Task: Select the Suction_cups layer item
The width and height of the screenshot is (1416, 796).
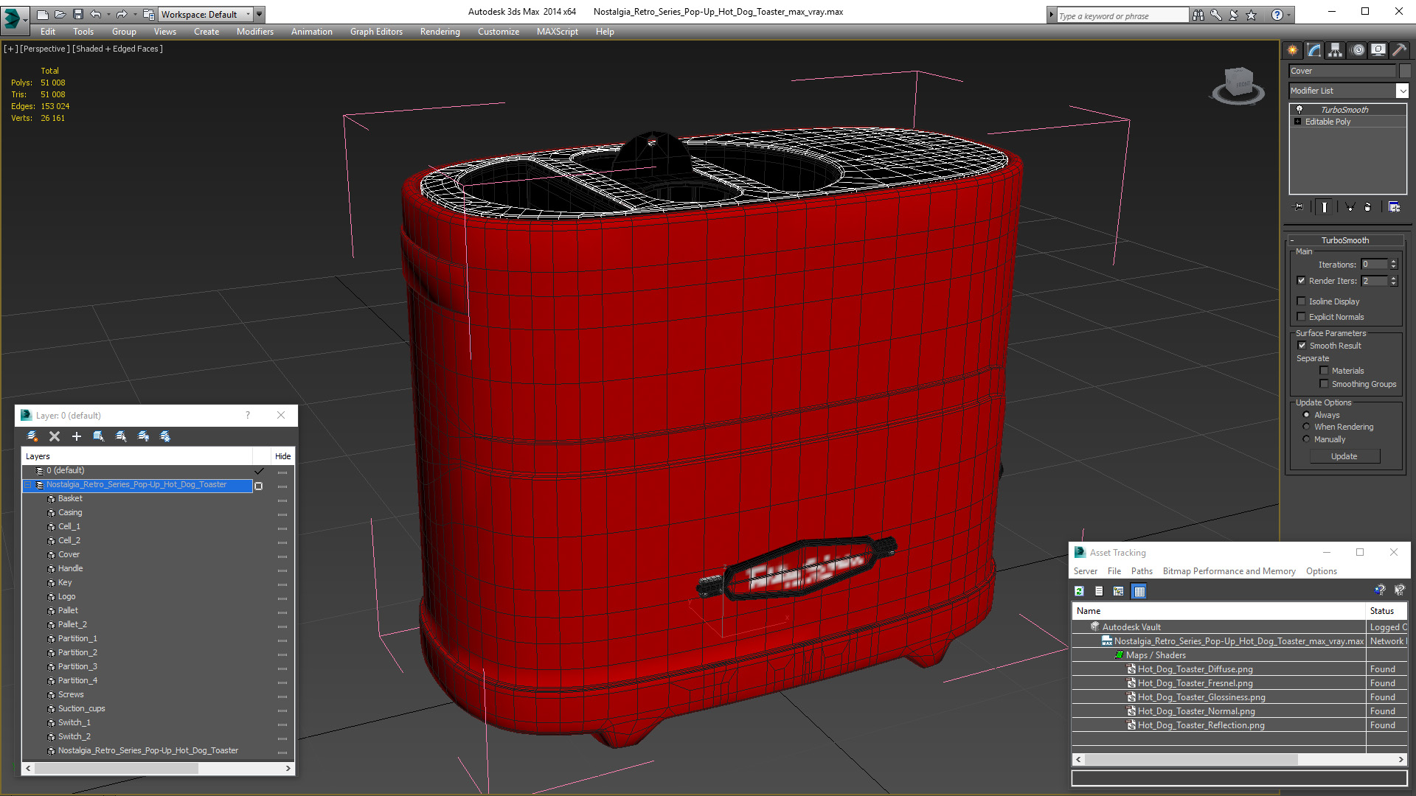Action: click(x=81, y=708)
